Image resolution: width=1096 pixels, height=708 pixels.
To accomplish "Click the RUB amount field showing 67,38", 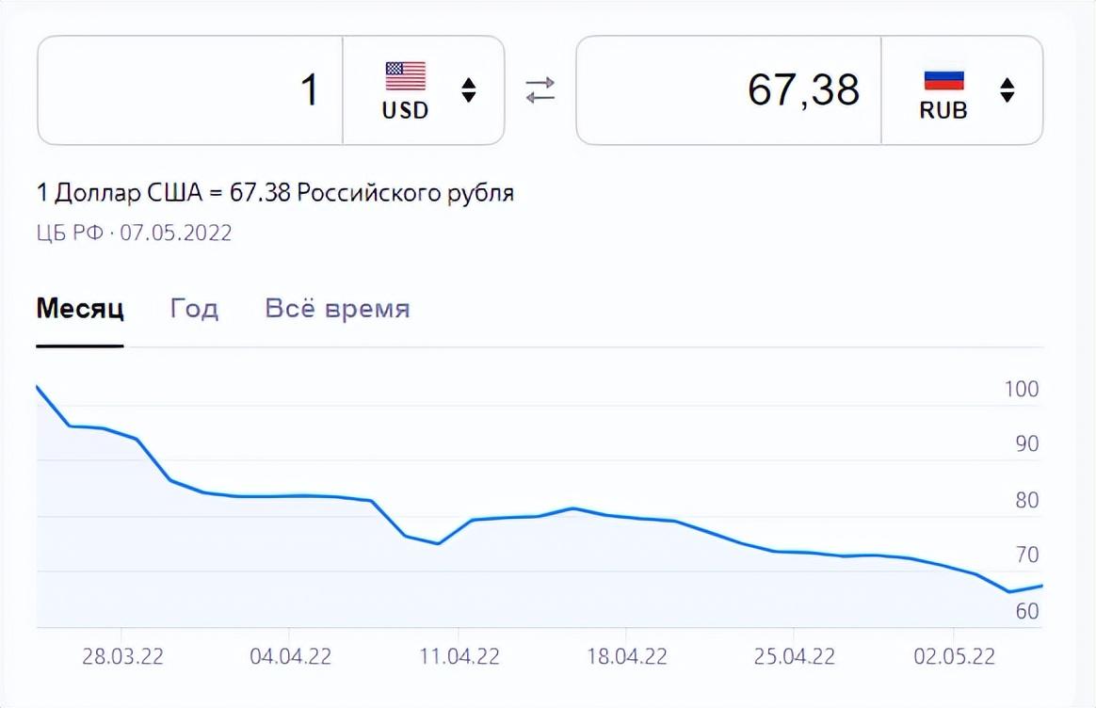I will pyautogui.click(x=729, y=90).
